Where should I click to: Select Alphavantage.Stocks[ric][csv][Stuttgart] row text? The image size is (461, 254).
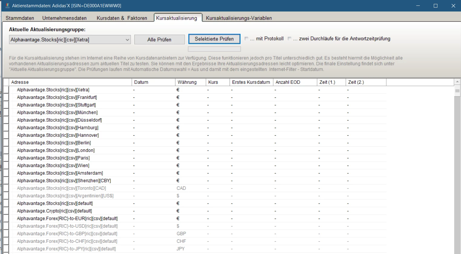56,105
